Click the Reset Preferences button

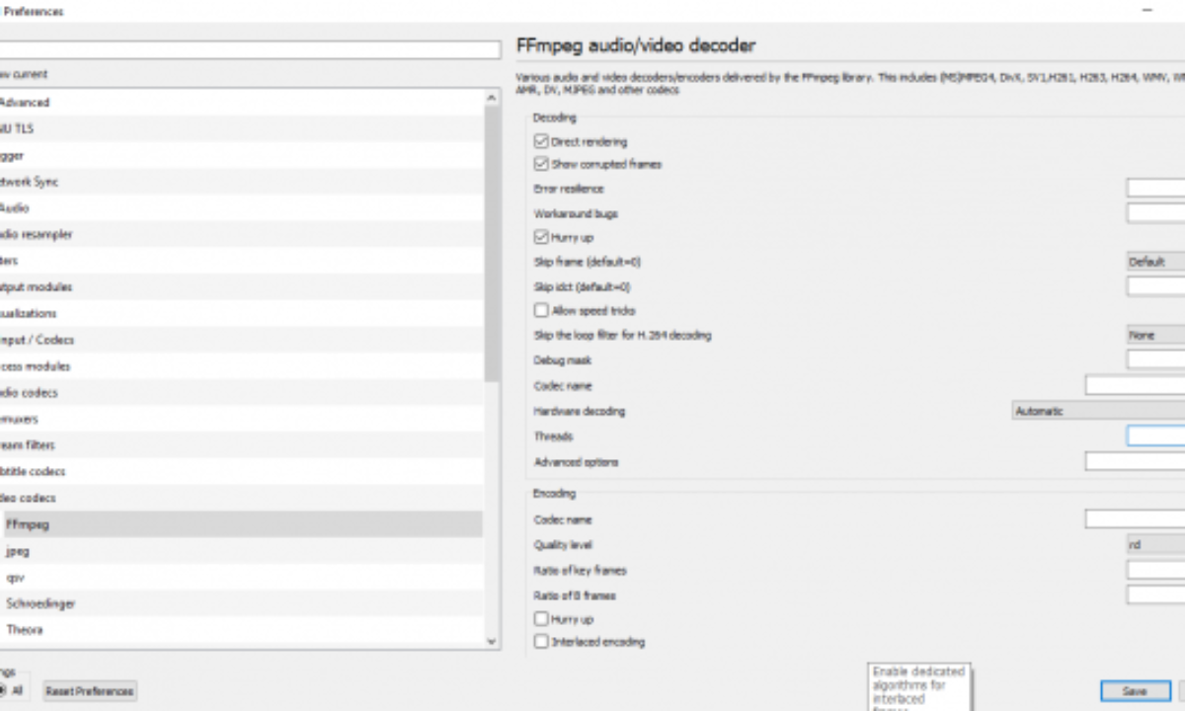pyautogui.click(x=89, y=691)
